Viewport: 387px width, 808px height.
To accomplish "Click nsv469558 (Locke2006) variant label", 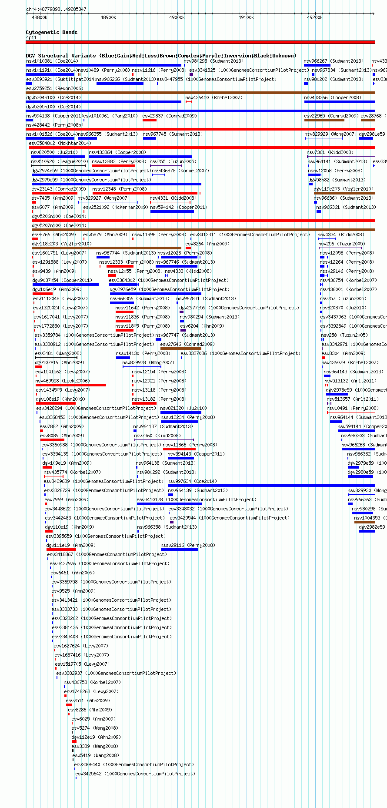I will [63, 381].
